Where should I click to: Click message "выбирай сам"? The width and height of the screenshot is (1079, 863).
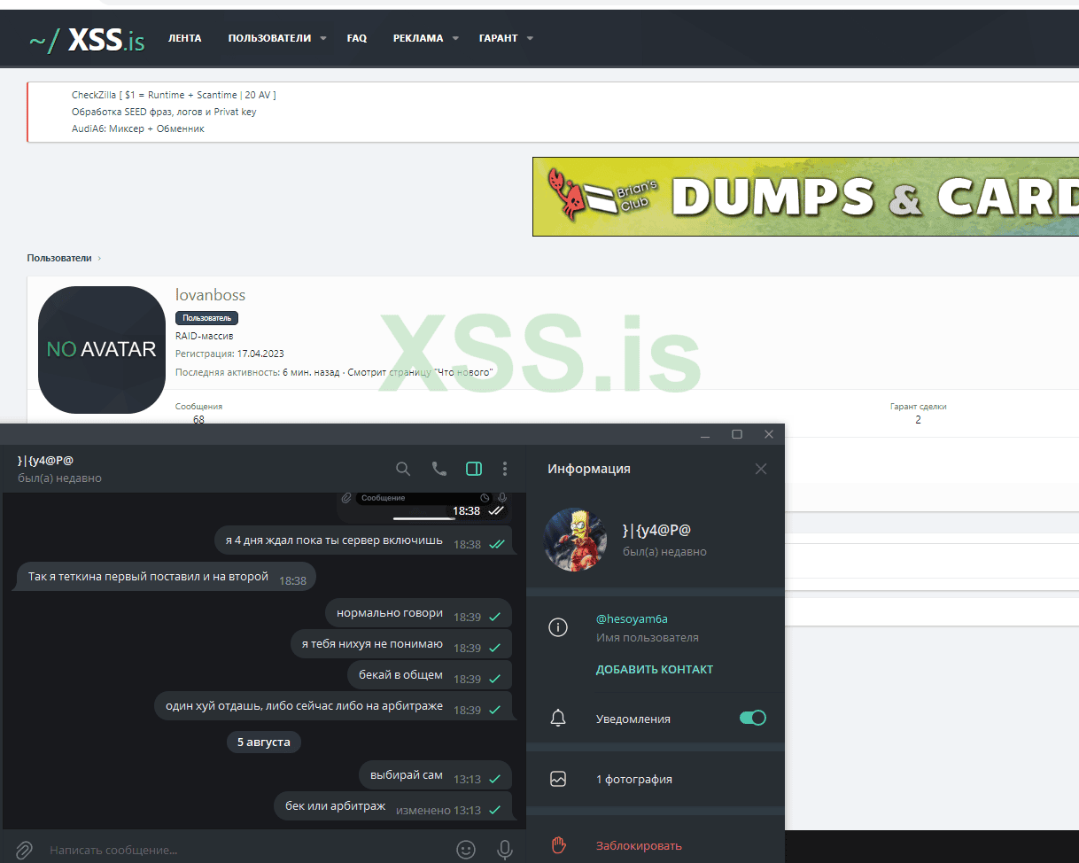[x=436, y=776]
